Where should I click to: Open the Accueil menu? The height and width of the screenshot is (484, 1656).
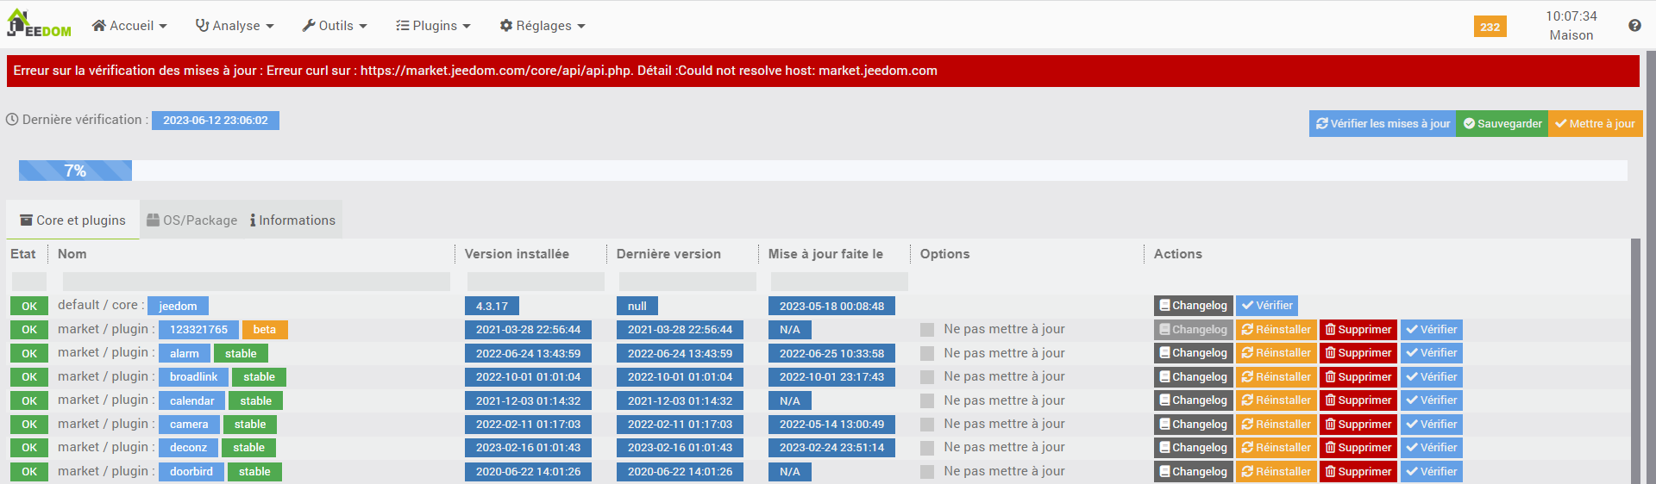(x=129, y=26)
